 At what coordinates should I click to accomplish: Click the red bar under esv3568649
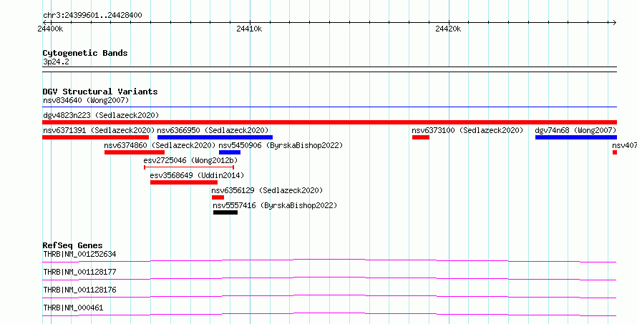184,182
